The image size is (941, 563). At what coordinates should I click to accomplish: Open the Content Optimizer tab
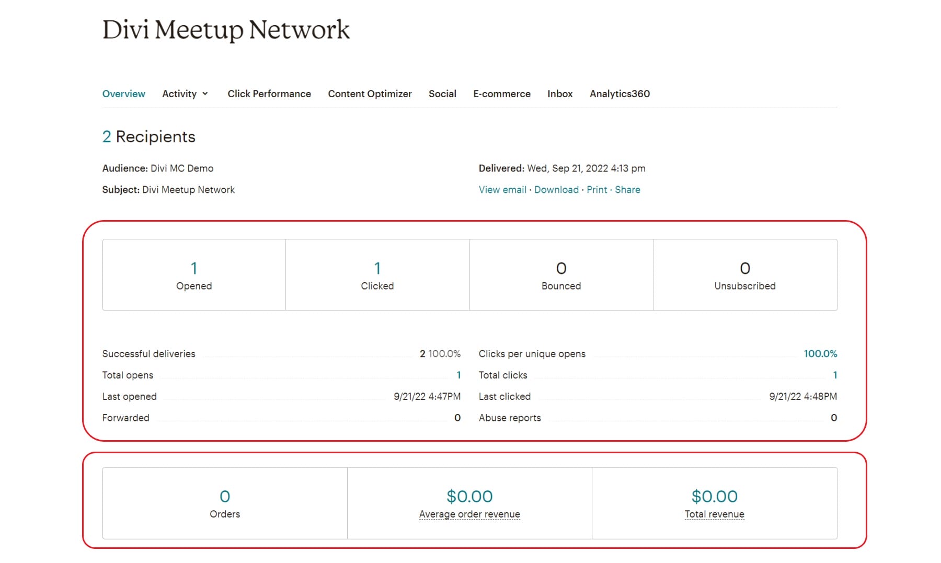[370, 94]
